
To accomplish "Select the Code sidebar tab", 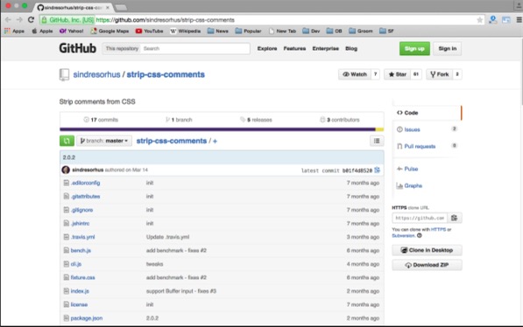I will [x=427, y=113].
